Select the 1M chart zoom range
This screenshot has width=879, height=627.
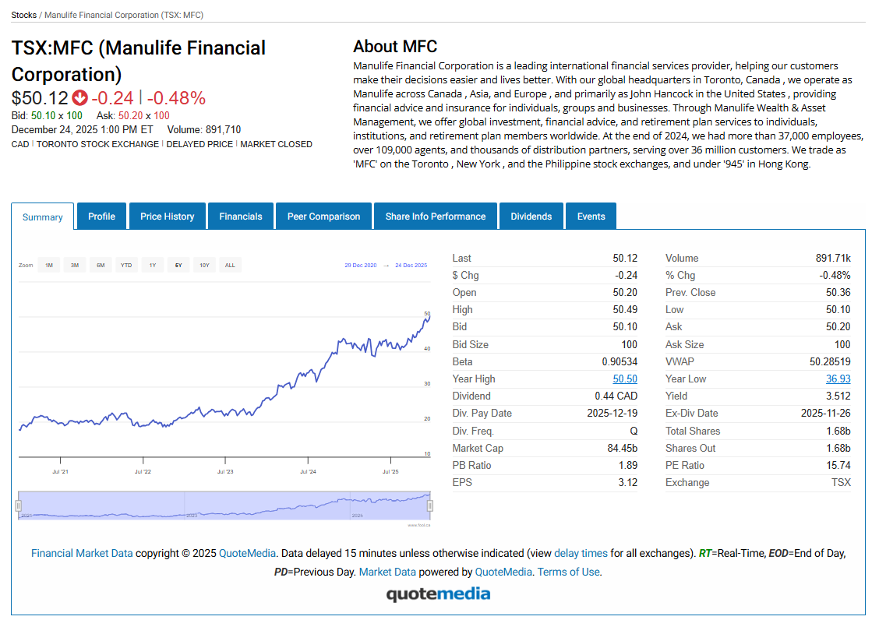coord(48,266)
